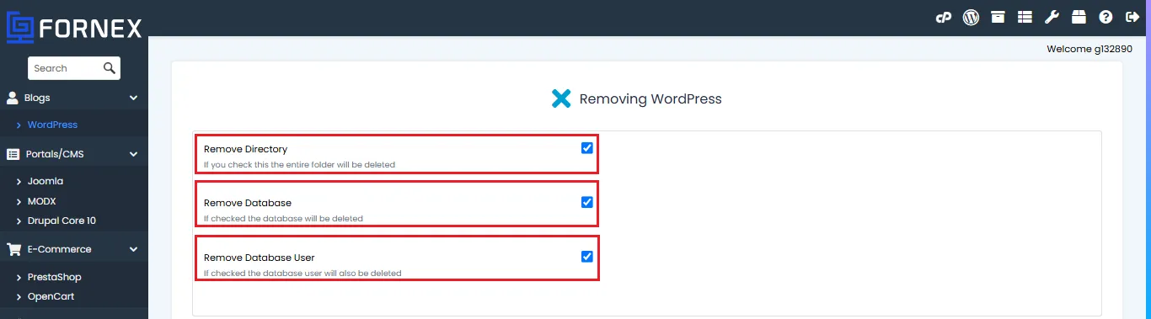Collapse the Blogs category chevron

point(133,98)
